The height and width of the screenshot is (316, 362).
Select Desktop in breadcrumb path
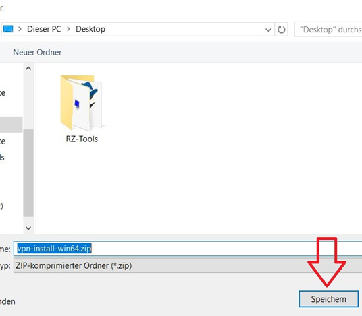pos(90,29)
